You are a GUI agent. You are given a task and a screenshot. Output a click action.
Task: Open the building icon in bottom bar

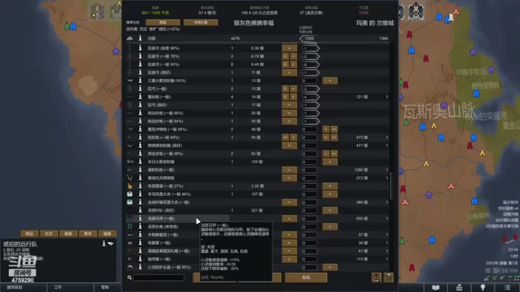459,287
